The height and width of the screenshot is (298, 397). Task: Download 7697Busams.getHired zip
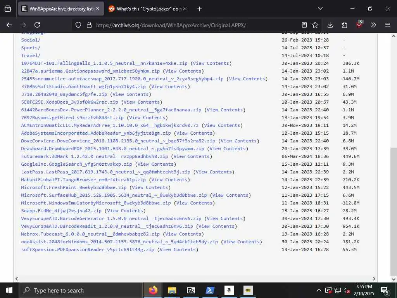72,118
